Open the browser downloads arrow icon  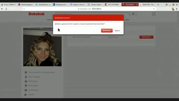(x=176, y=9)
